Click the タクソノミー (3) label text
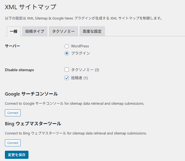Viewport: 185px width, 161px height. coord(85,70)
